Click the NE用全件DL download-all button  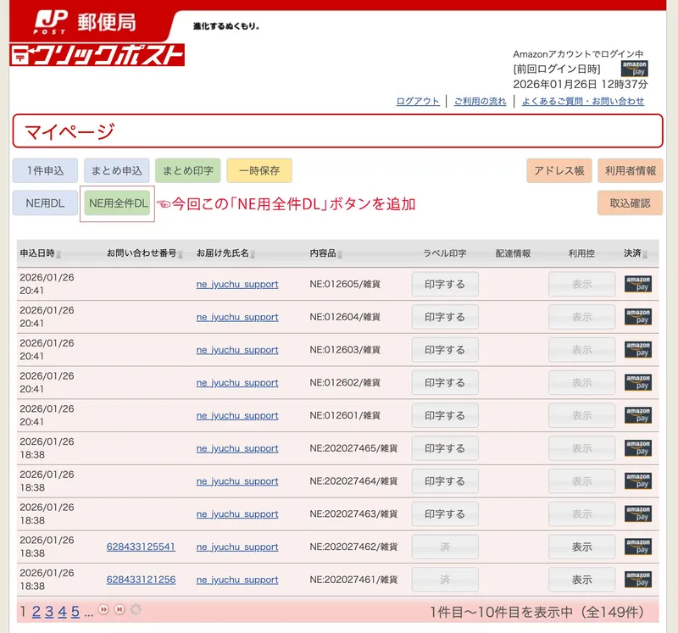118,203
